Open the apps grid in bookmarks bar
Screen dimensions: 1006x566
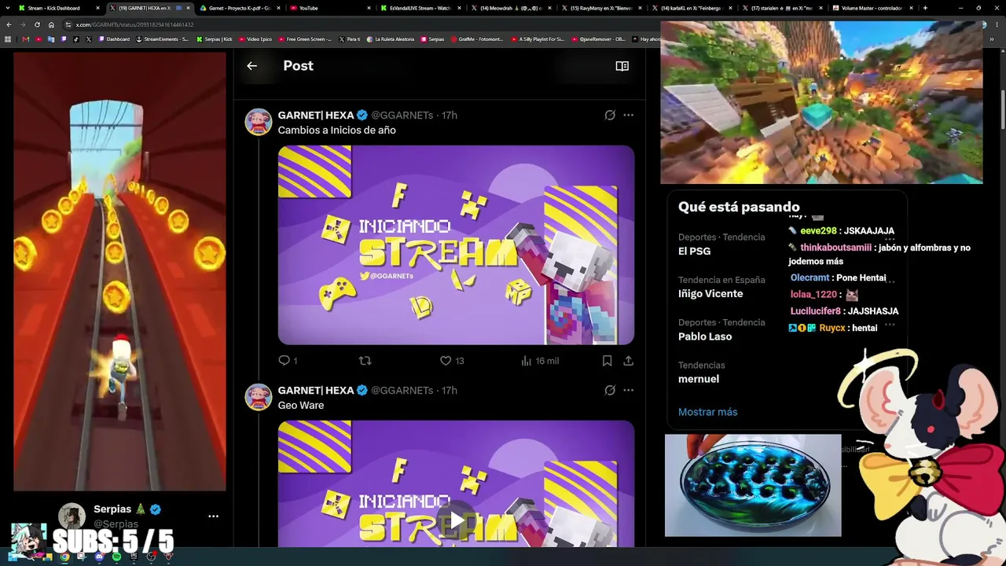click(9, 39)
